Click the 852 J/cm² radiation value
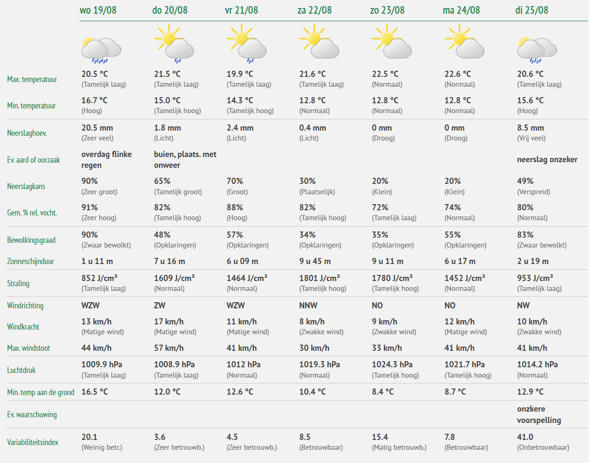Viewport: 589px width, 463px height. pos(100,278)
